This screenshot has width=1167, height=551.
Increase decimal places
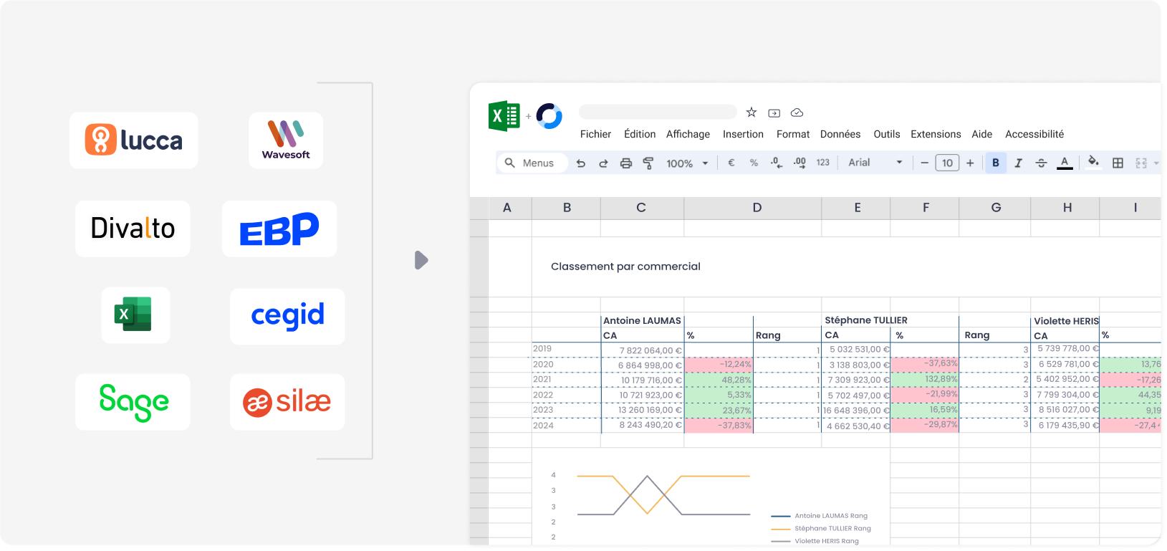coord(799,163)
